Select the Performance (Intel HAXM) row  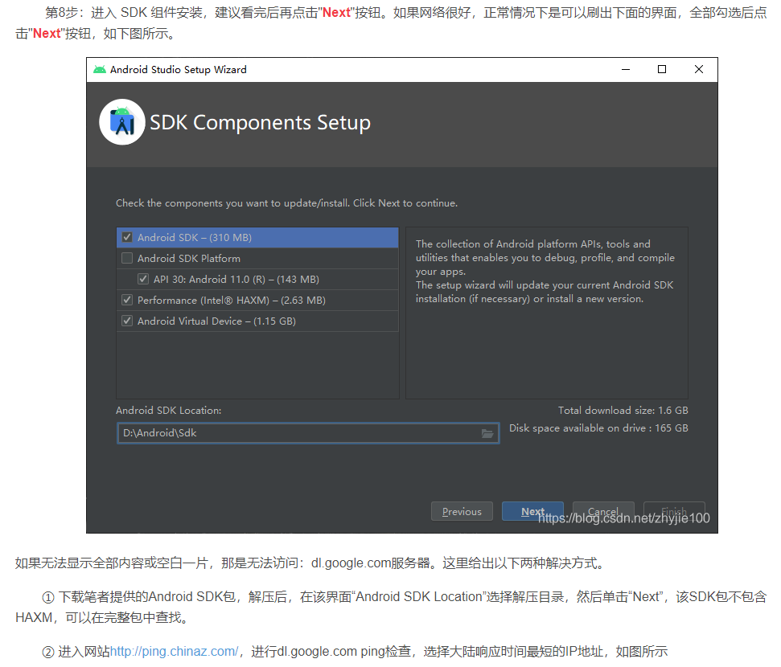(257, 301)
